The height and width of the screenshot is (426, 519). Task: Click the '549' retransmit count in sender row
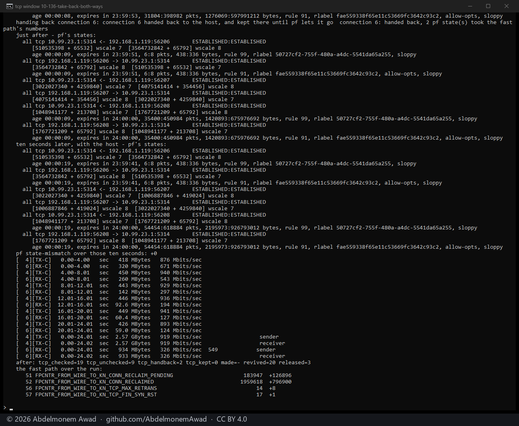pos(213,350)
